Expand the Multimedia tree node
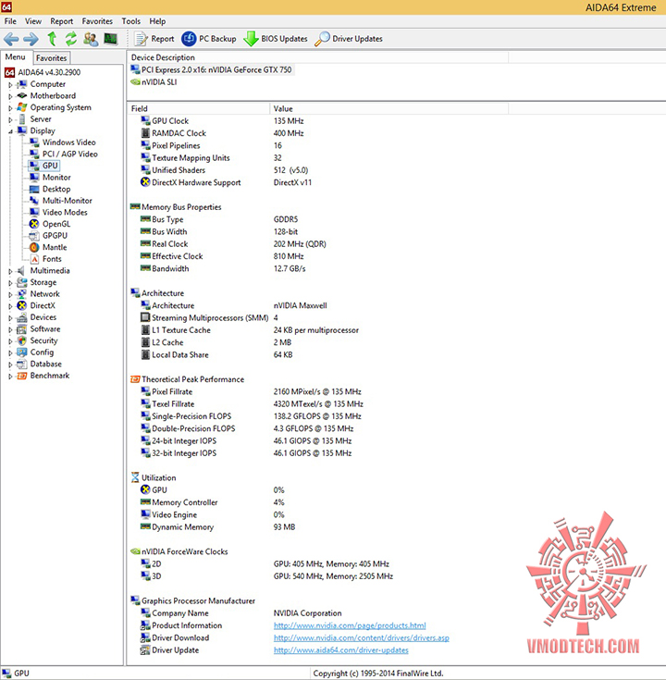The image size is (666, 680). pos(10,271)
